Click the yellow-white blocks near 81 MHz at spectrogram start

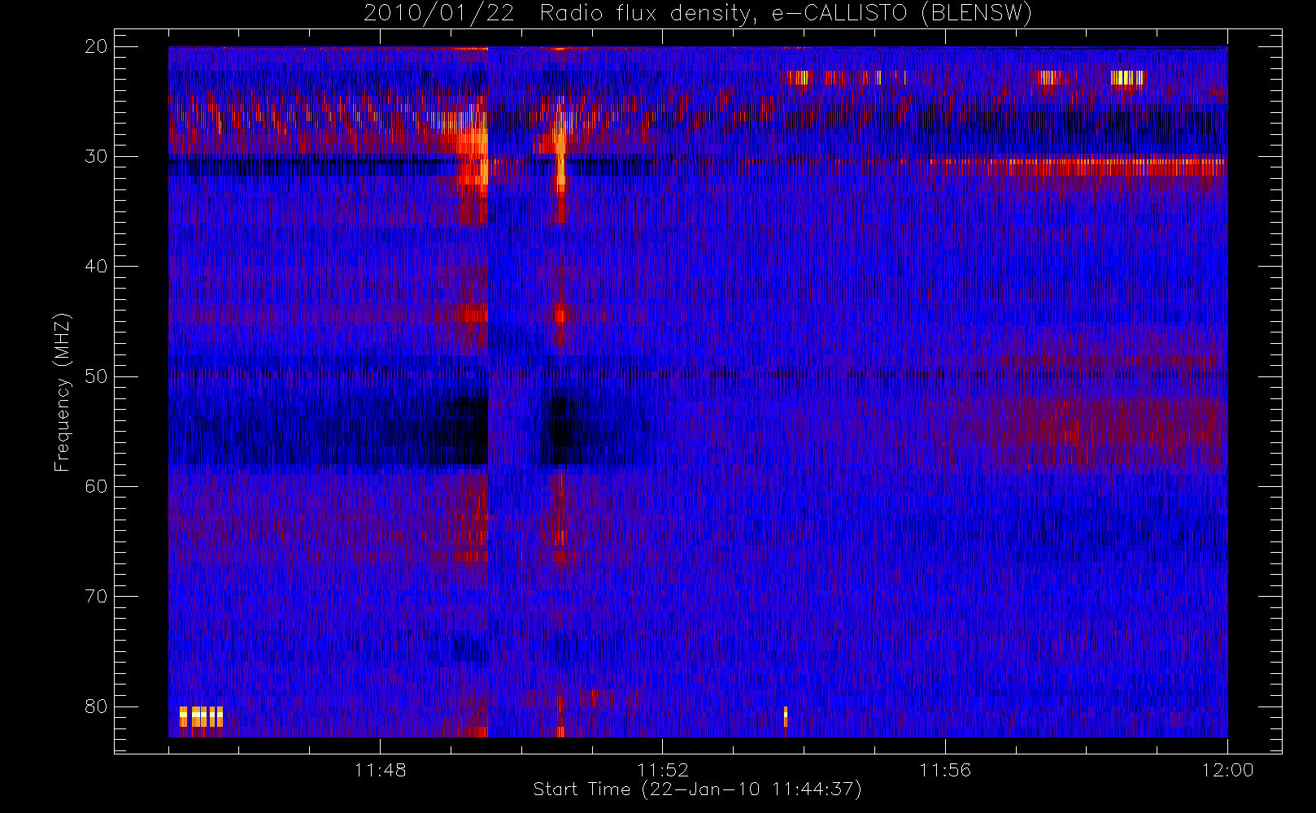201,716
